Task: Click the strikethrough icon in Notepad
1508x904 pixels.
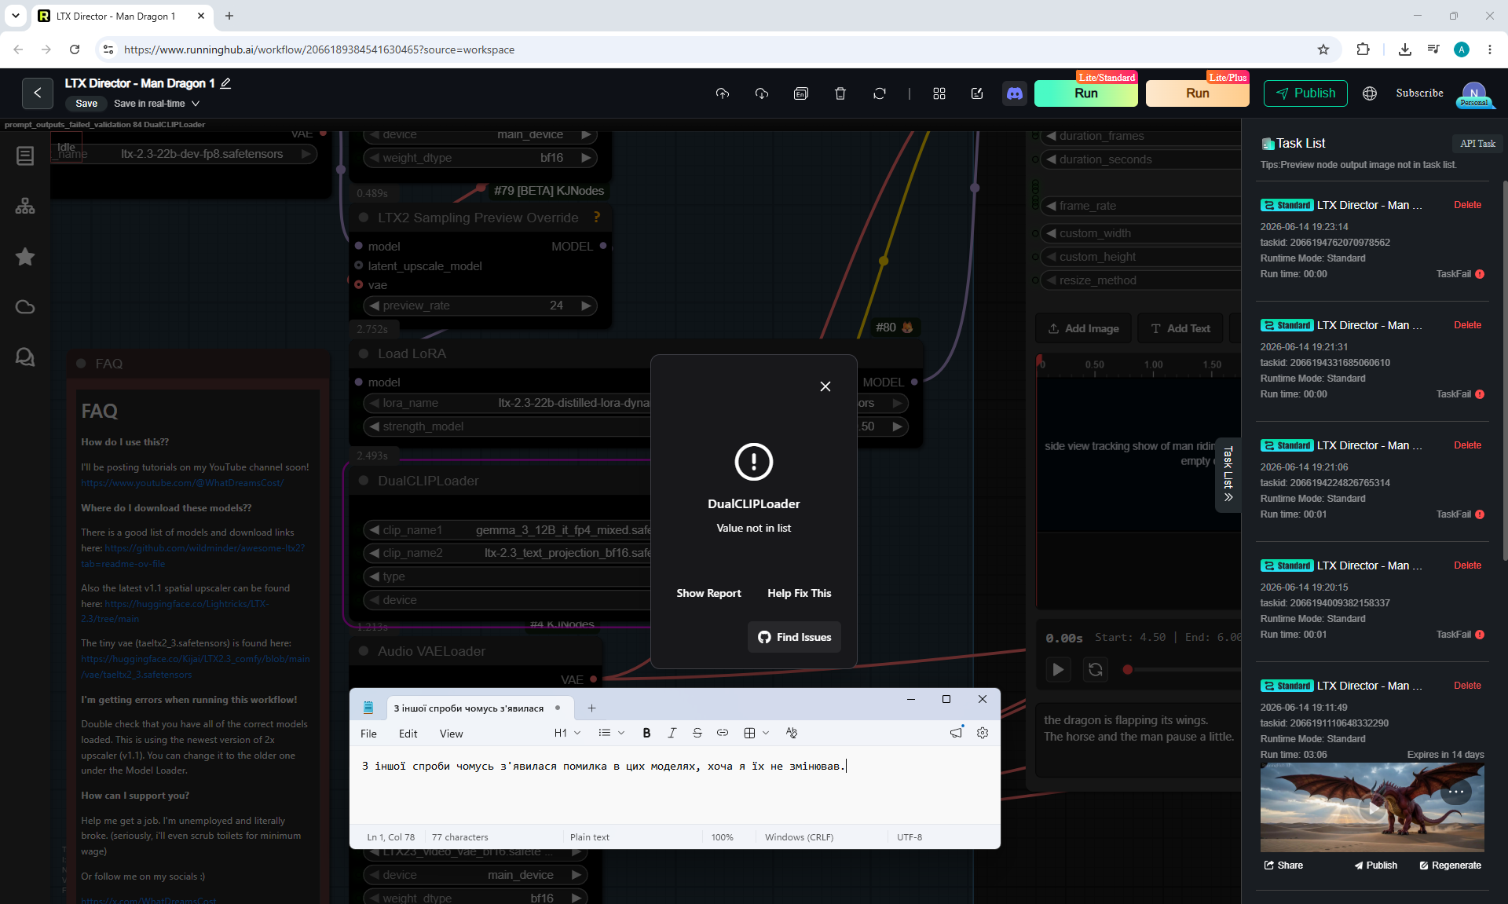Action: pos(697,733)
